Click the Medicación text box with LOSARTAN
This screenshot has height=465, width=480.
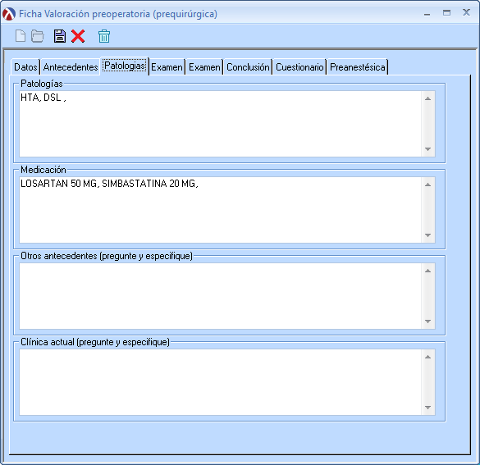(221, 210)
